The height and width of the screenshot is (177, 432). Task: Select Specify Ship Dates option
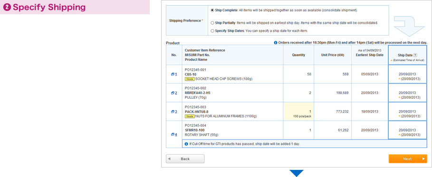pyautogui.click(x=212, y=31)
